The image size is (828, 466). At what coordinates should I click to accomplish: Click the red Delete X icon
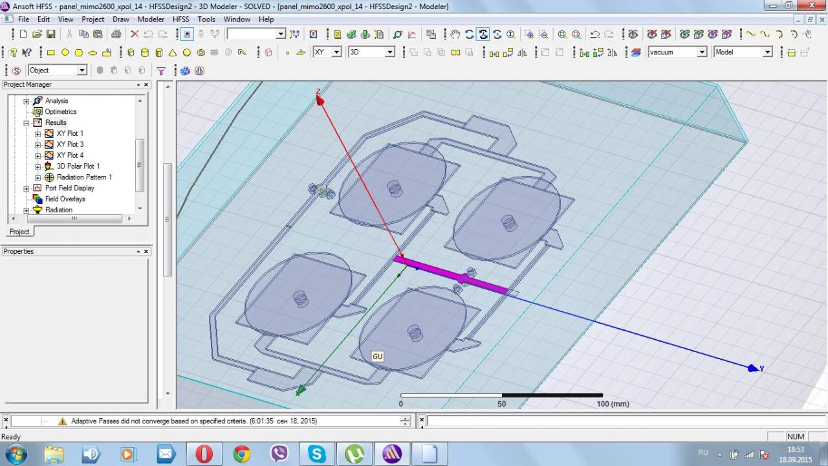(x=135, y=34)
